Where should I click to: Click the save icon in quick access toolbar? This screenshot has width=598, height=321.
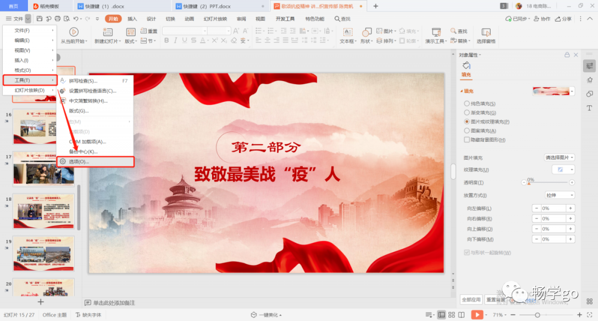39,18
